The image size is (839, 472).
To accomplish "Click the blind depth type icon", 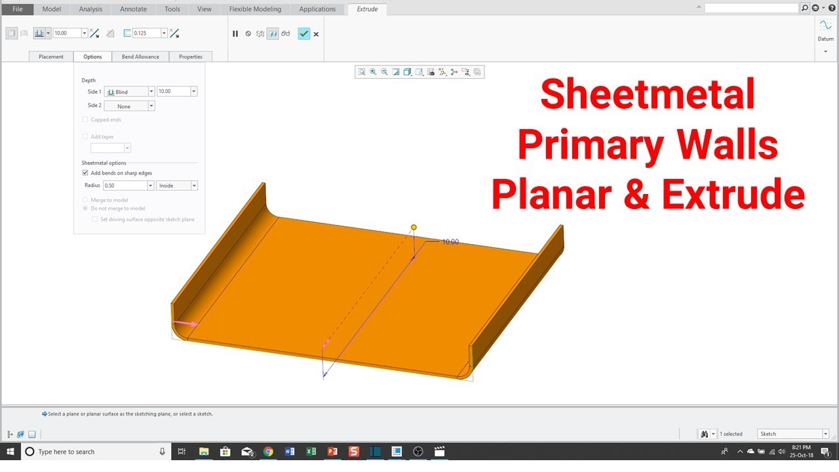I will point(39,33).
